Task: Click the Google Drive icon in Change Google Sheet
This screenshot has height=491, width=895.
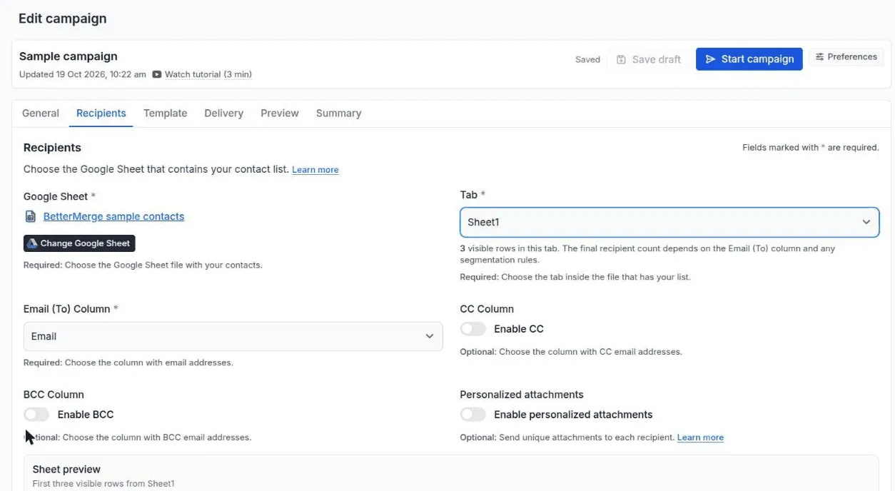Action: pyautogui.click(x=32, y=243)
